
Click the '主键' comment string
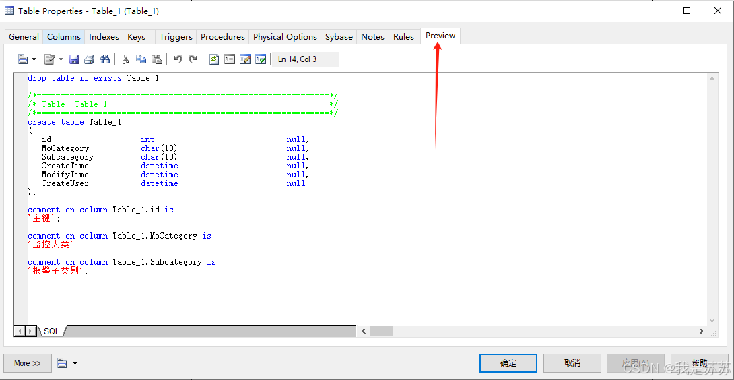click(42, 218)
